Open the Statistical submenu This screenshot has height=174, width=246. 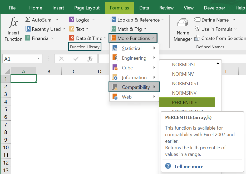pos(134,48)
